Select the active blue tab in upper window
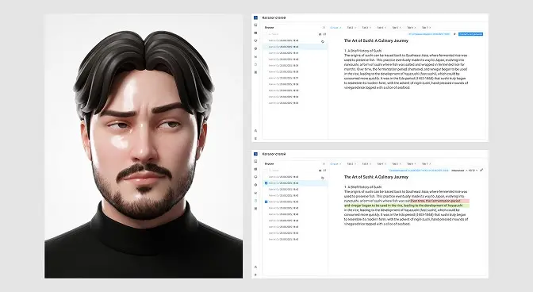This screenshot has height=292, width=533. coord(336,28)
